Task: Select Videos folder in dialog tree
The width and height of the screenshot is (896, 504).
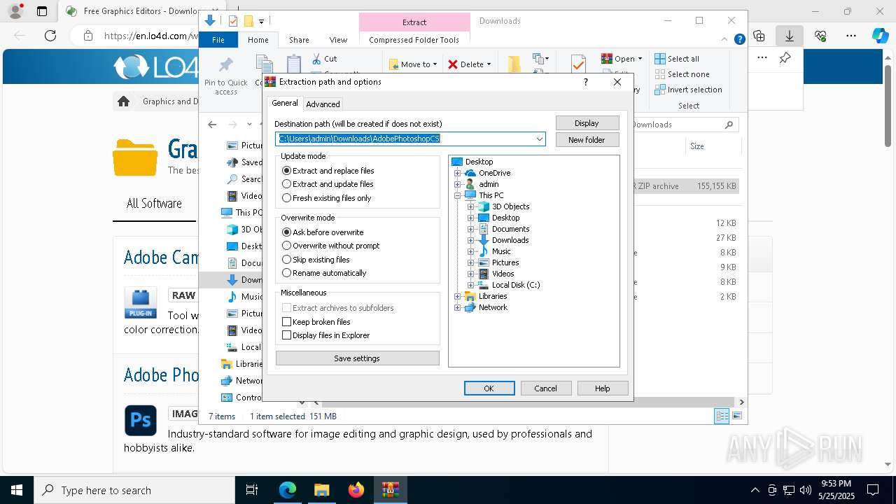Action: coord(503,274)
